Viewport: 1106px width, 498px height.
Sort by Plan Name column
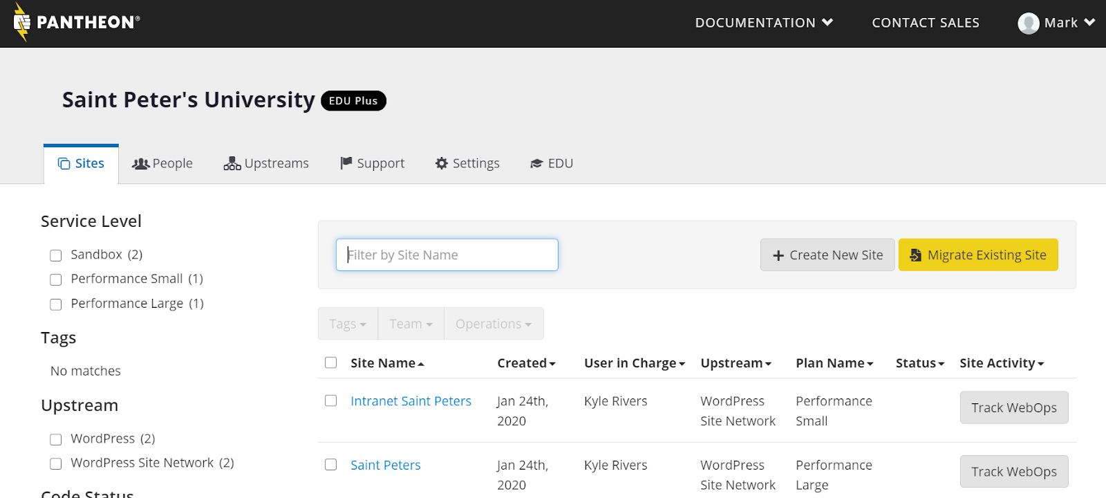point(834,363)
